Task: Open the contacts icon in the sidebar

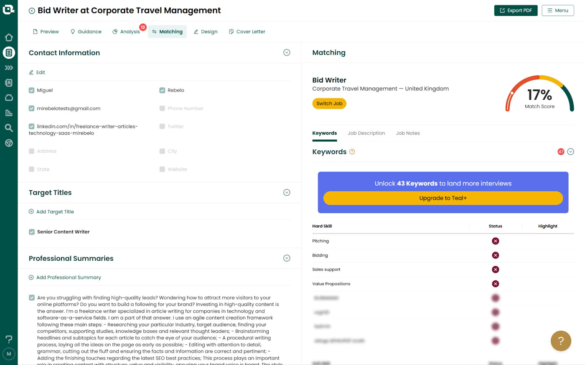Action: pos(9,83)
